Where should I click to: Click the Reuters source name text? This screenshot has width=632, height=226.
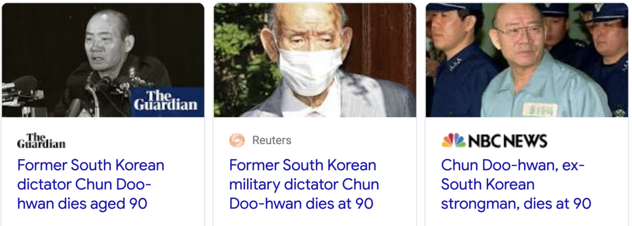pos(272,140)
